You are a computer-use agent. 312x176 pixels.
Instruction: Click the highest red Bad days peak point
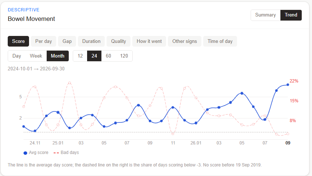(x=69, y=83)
